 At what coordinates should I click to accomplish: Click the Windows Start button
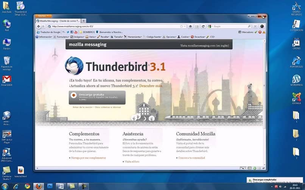tap(4, 186)
